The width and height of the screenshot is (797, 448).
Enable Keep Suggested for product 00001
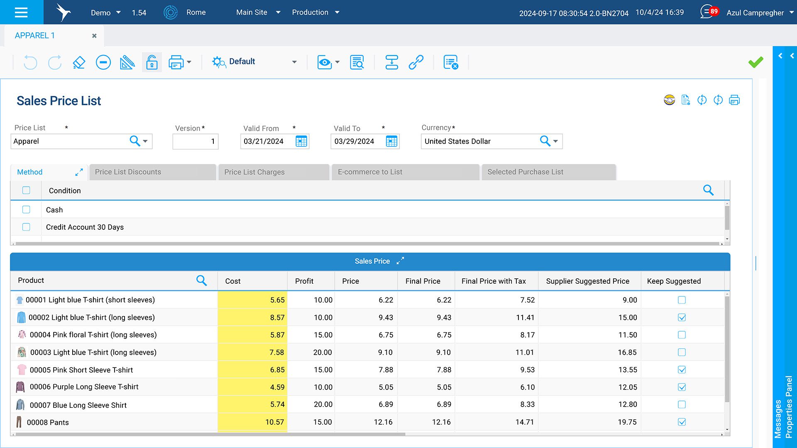click(682, 300)
